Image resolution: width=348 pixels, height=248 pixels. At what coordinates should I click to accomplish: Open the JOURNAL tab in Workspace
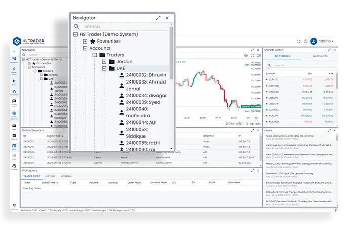66,176
